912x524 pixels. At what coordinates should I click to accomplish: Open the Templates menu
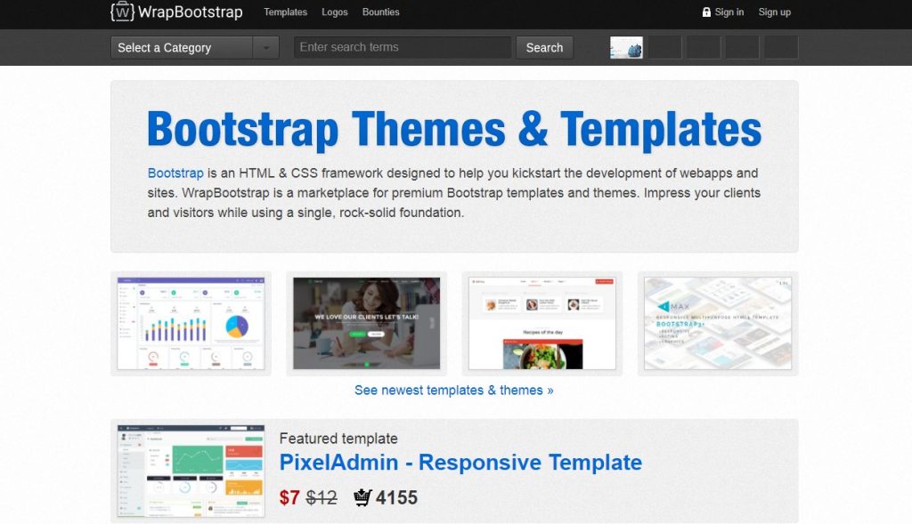tap(285, 12)
